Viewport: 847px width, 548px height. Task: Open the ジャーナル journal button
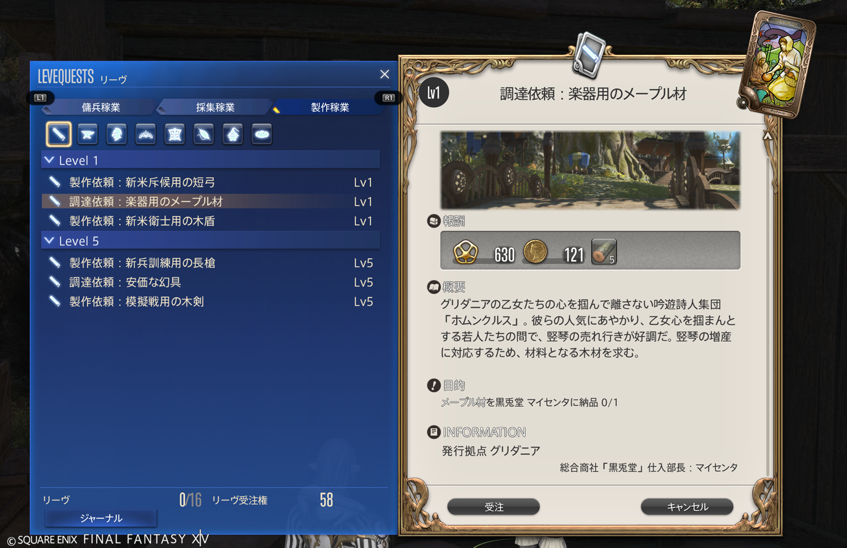101,518
